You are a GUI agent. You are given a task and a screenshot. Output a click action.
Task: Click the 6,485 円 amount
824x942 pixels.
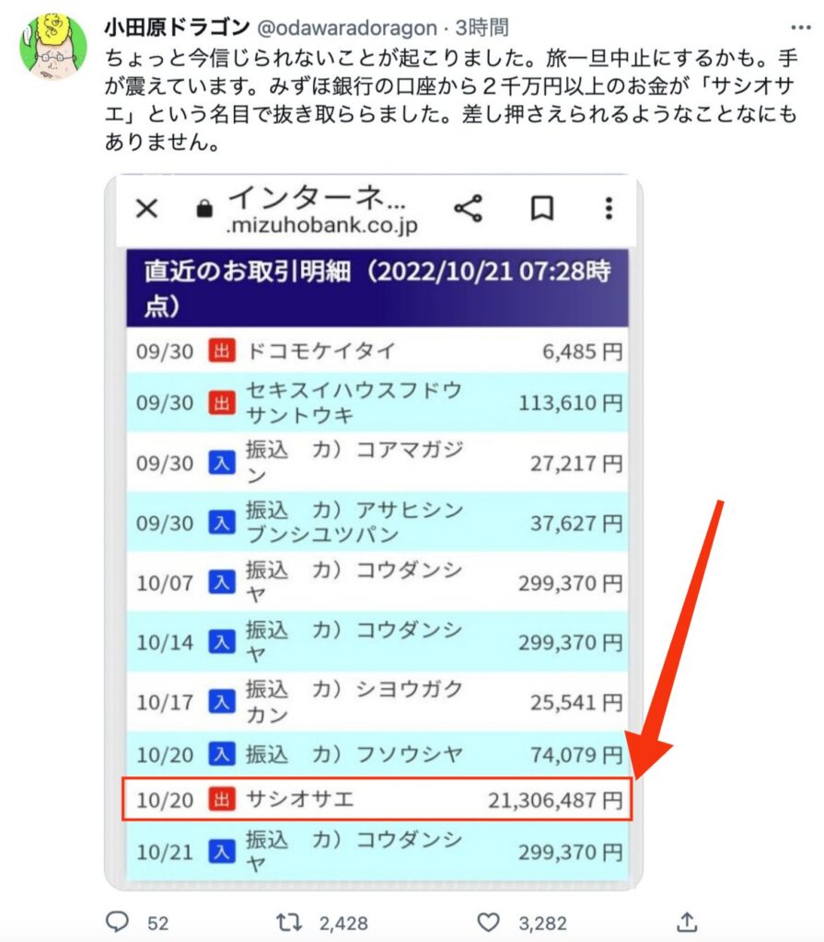pos(582,351)
